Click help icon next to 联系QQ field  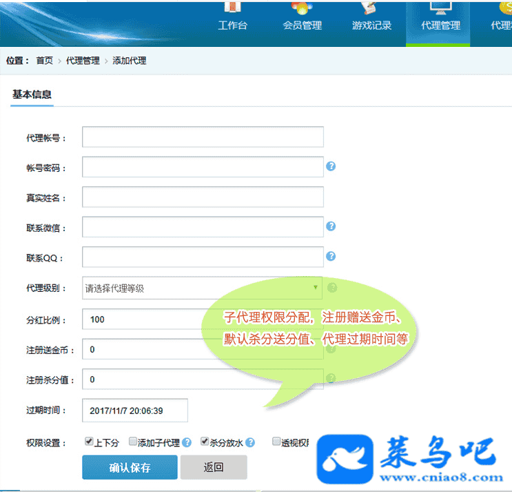pos(331,256)
